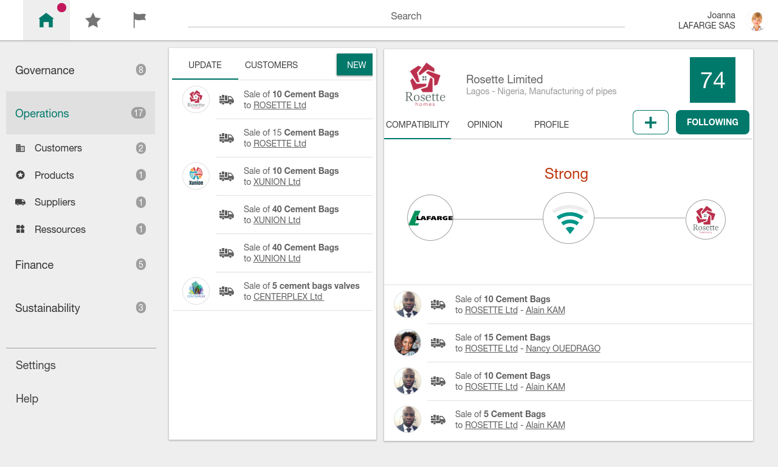Open Joanna's profile avatar
This screenshot has width=778, height=467.
coord(757,21)
